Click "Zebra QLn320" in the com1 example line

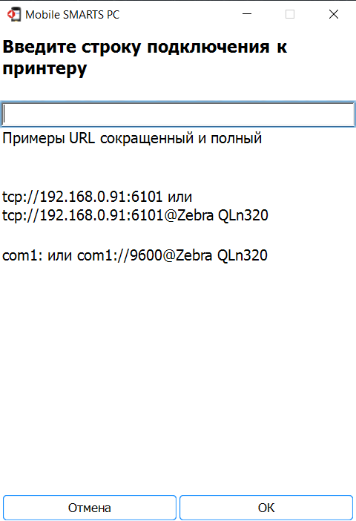222,255
